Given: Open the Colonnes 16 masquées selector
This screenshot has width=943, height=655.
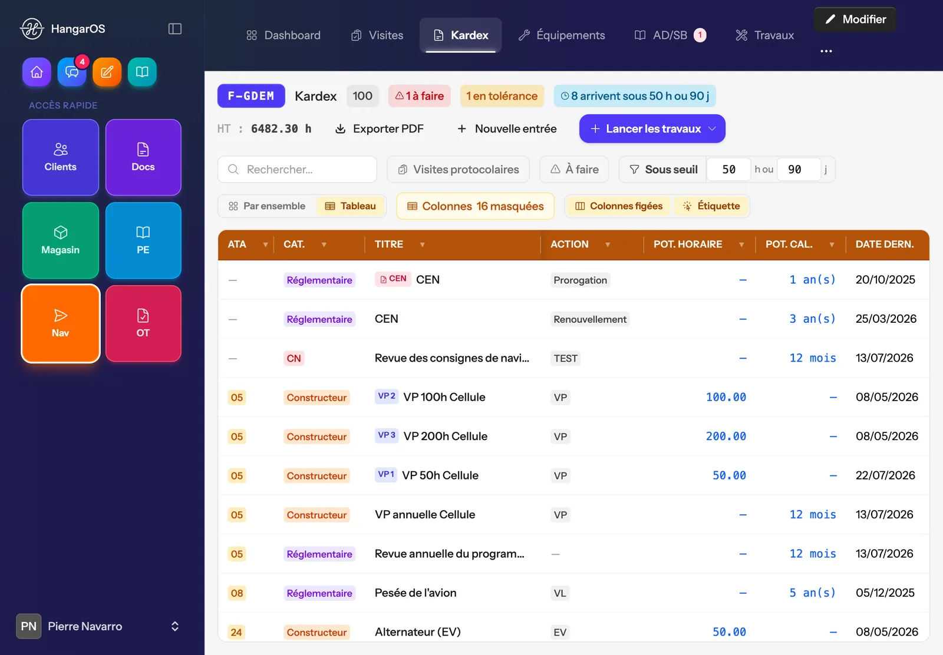Looking at the screenshot, I should (475, 206).
